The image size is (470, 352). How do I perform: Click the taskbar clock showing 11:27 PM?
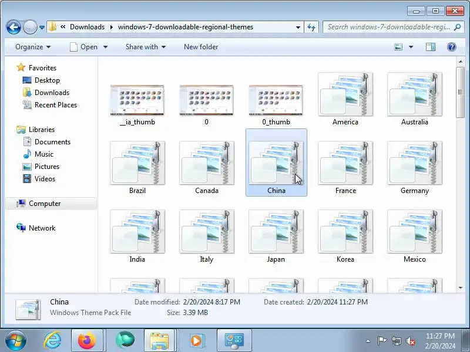[440, 341]
